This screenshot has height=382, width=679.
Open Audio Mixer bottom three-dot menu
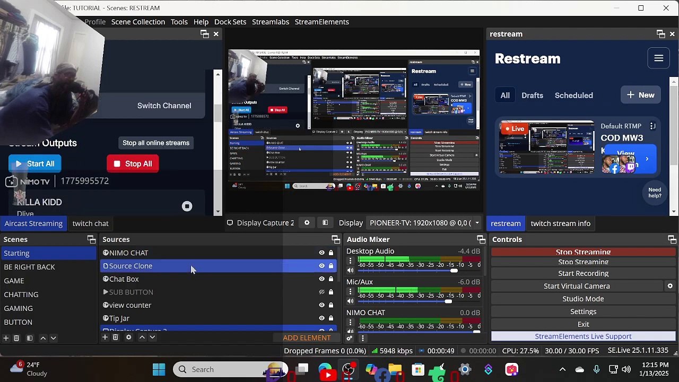pyautogui.click(x=363, y=338)
